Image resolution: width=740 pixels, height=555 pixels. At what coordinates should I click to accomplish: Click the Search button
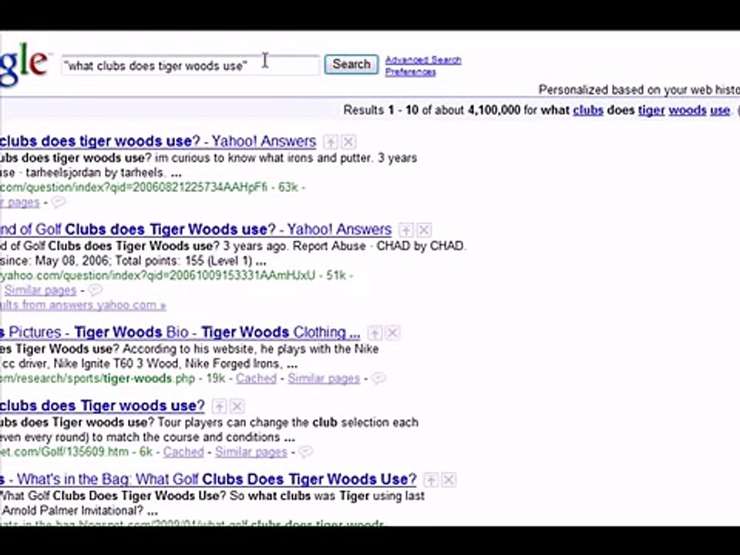click(x=351, y=64)
